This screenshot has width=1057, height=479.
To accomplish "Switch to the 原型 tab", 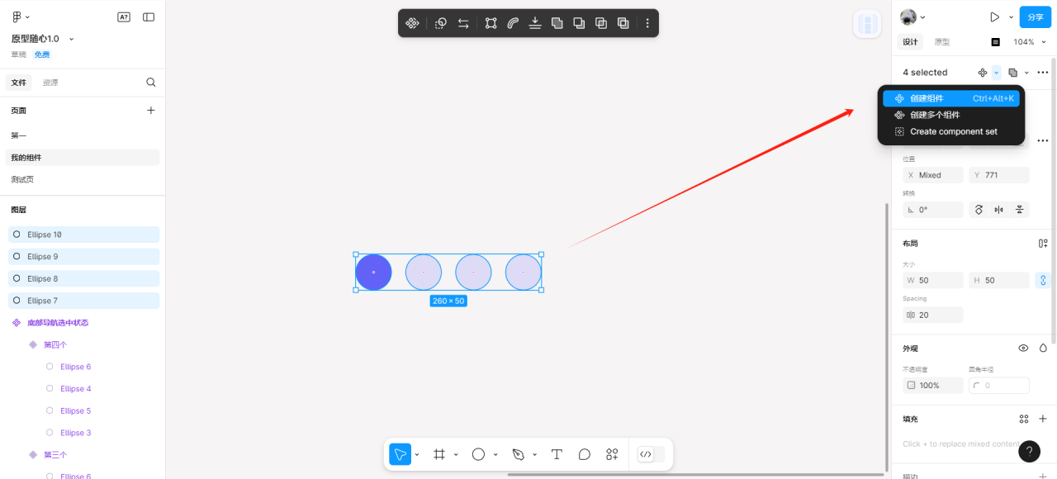I will coord(942,42).
